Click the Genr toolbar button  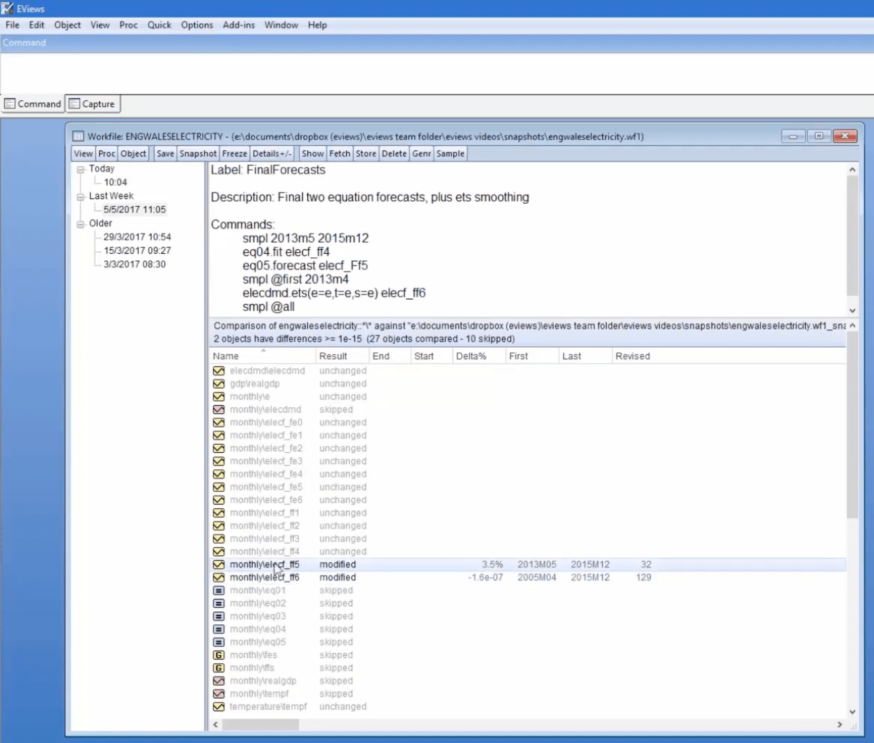pyautogui.click(x=421, y=153)
